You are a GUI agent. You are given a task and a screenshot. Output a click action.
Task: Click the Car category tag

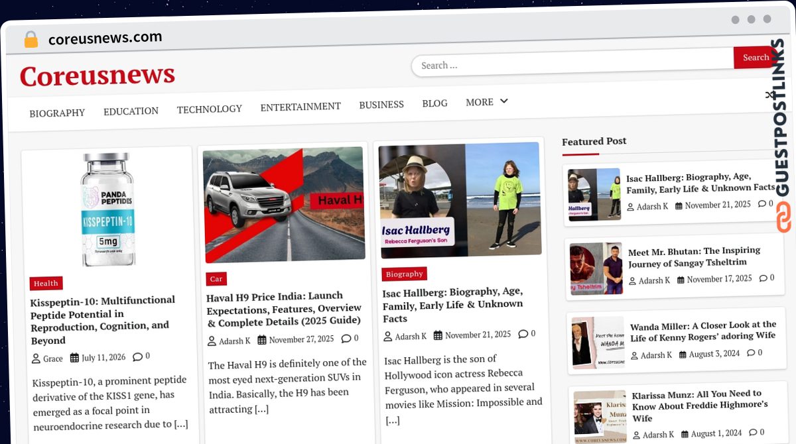pyautogui.click(x=216, y=279)
